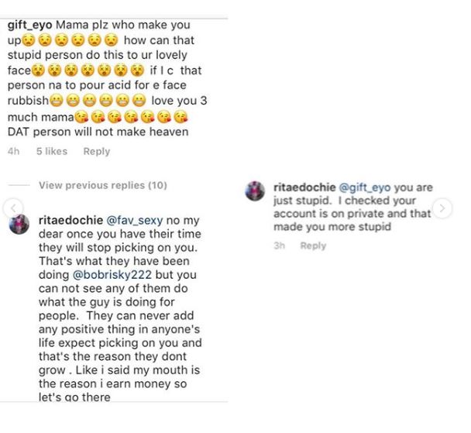Click the right carousel arrow icon

(x=442, y=208)
